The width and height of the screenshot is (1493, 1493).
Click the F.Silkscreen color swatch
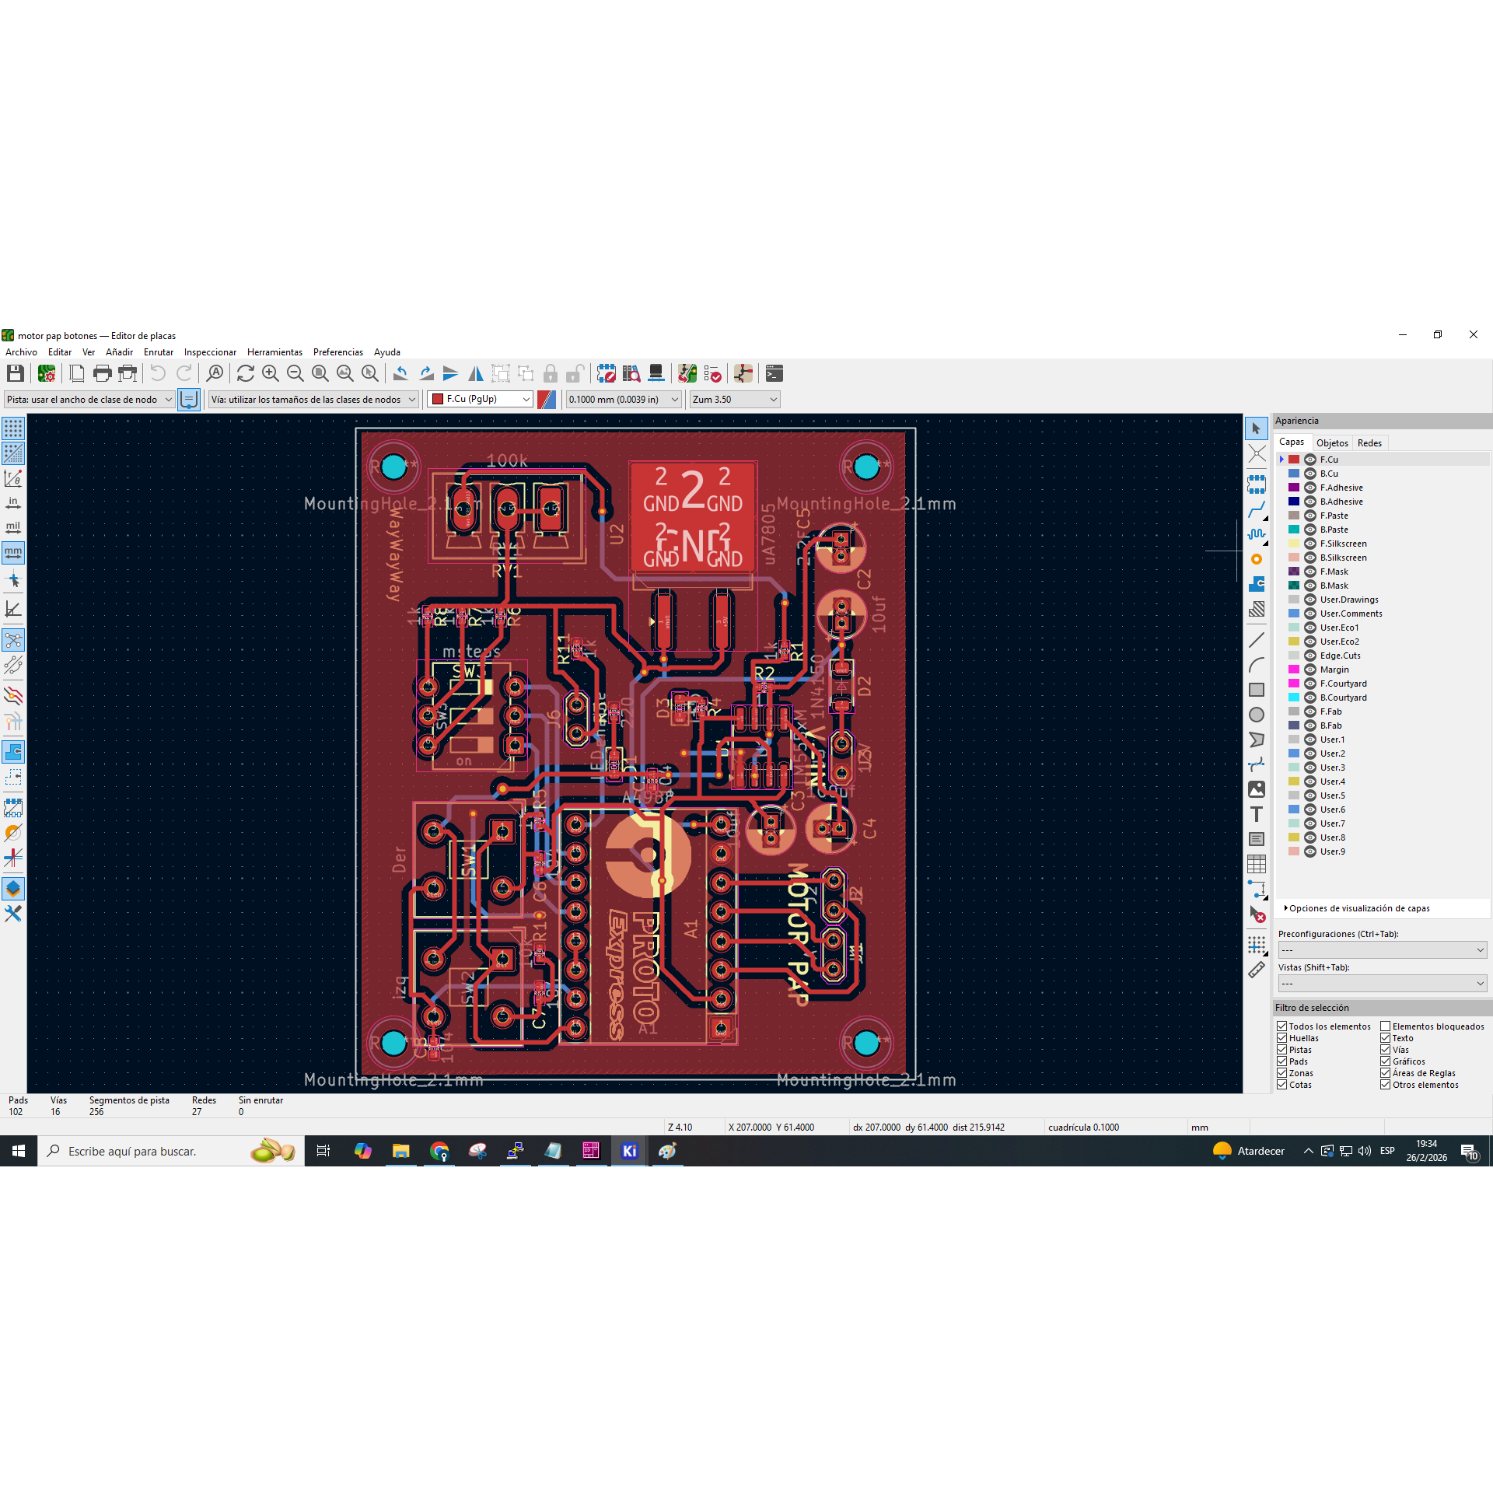[x=1294, y=544]
